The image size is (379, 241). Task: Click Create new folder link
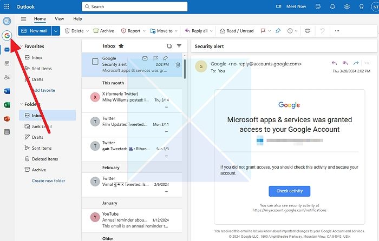48,180
